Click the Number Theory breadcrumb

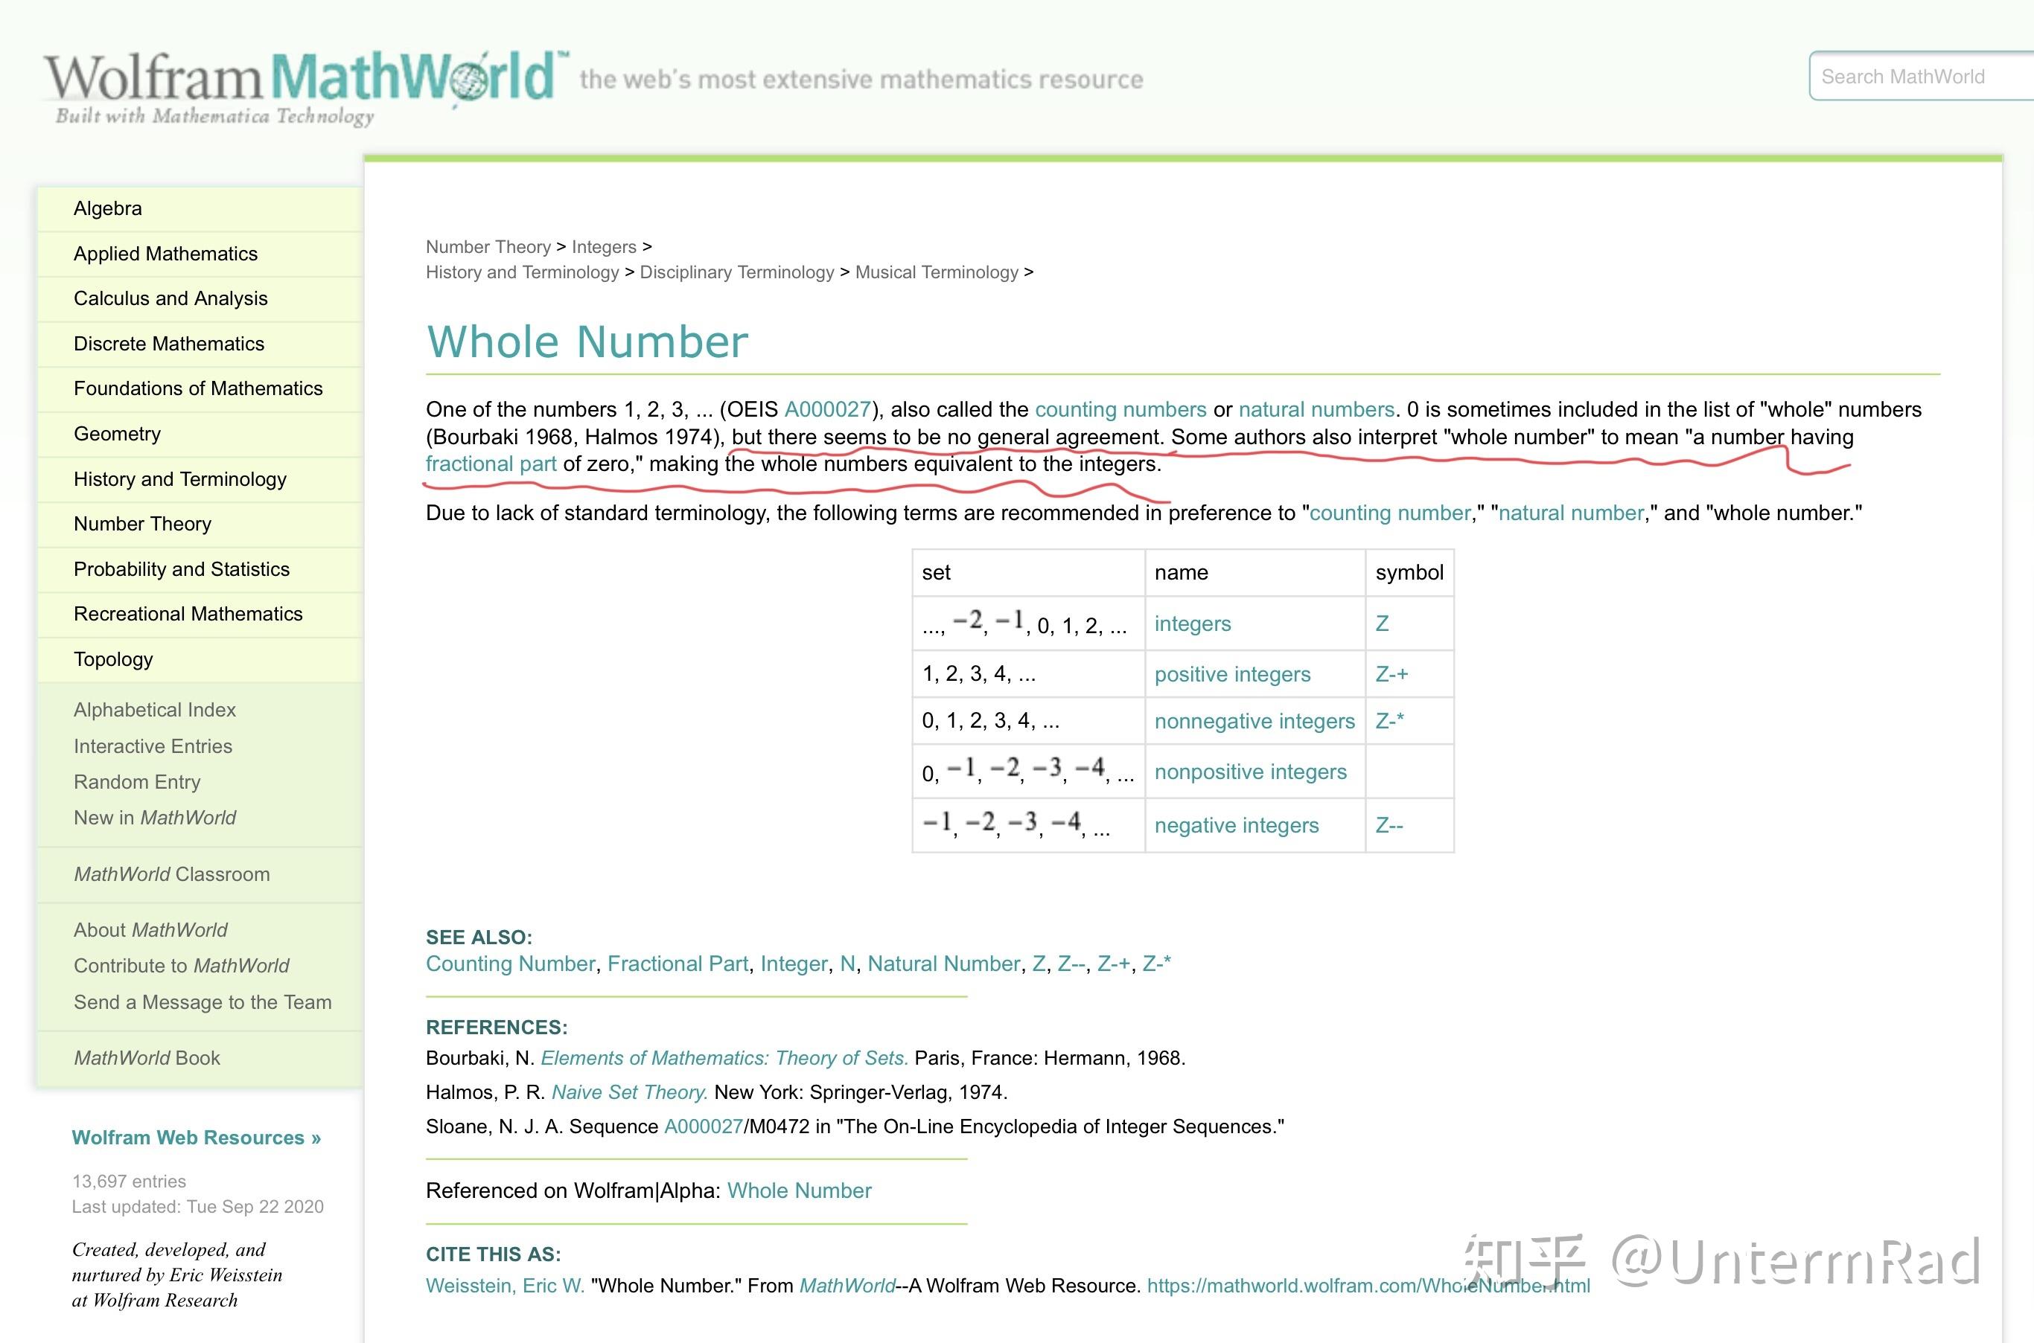point(488,247)
